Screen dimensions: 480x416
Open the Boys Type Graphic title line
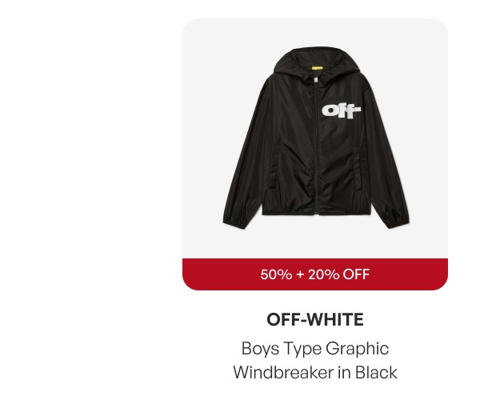click(x=315, y=348)
